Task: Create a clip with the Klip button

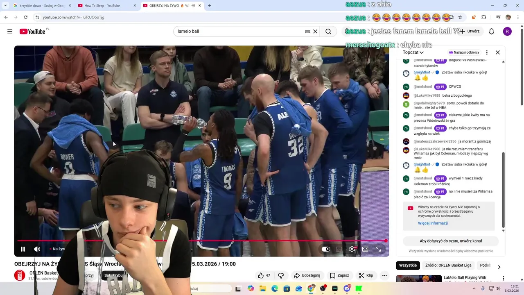Action: click(x=366, y=275)
